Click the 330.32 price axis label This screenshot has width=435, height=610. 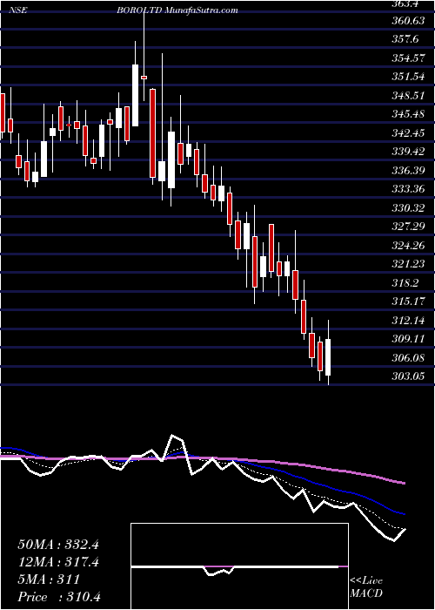click(408, 207)
